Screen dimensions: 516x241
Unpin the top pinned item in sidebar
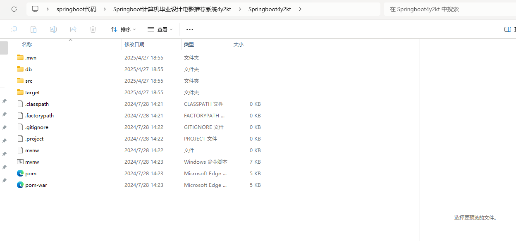[x=5, y=101]
